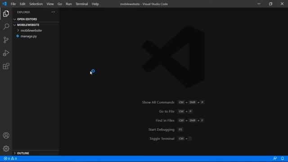Click the manage.py Python file icon

[18, 36]
